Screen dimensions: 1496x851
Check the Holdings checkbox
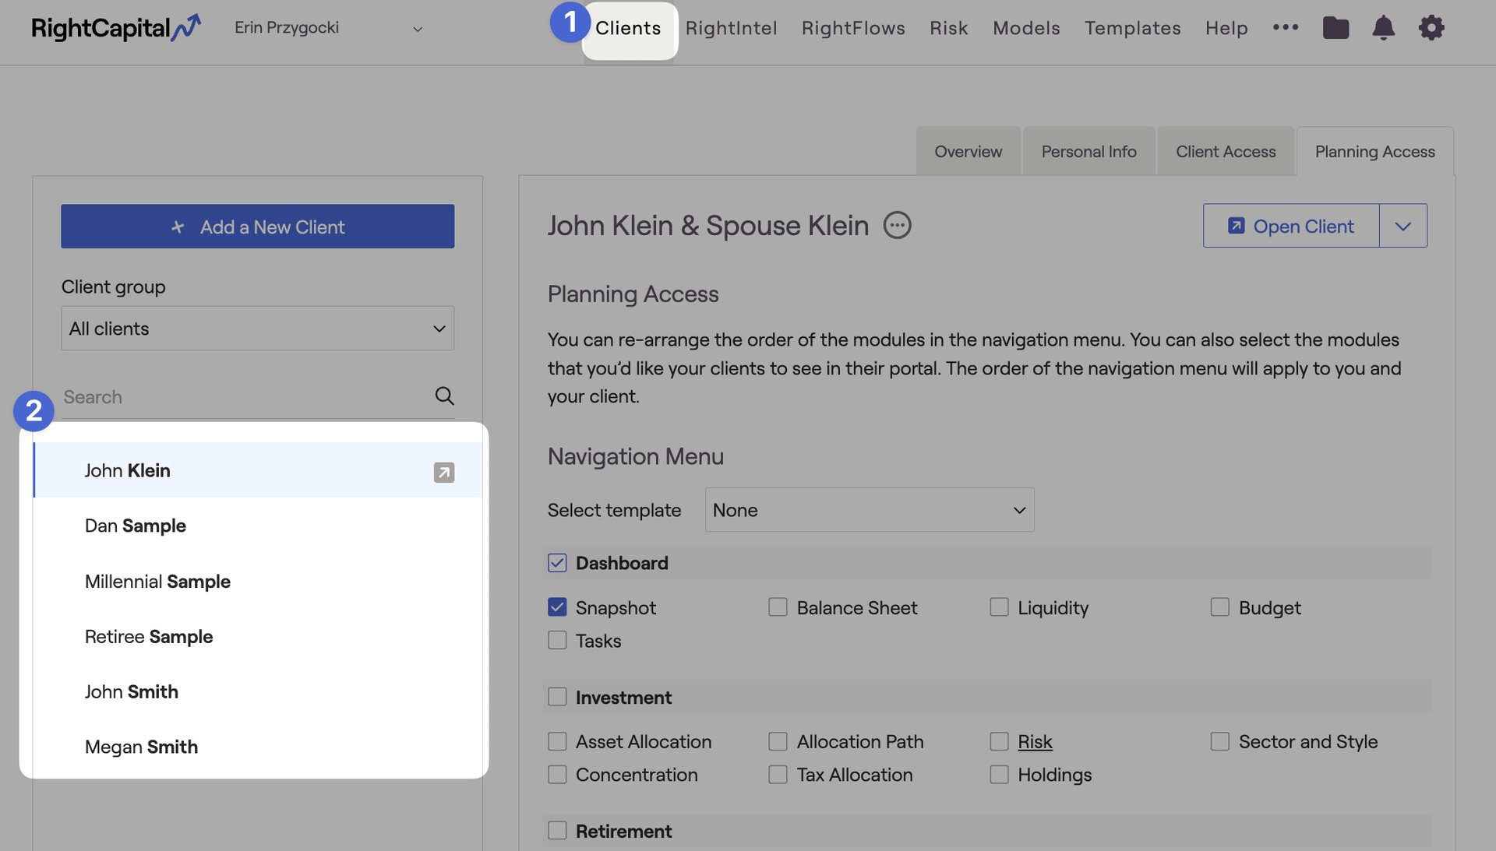[x=999, y=775]
